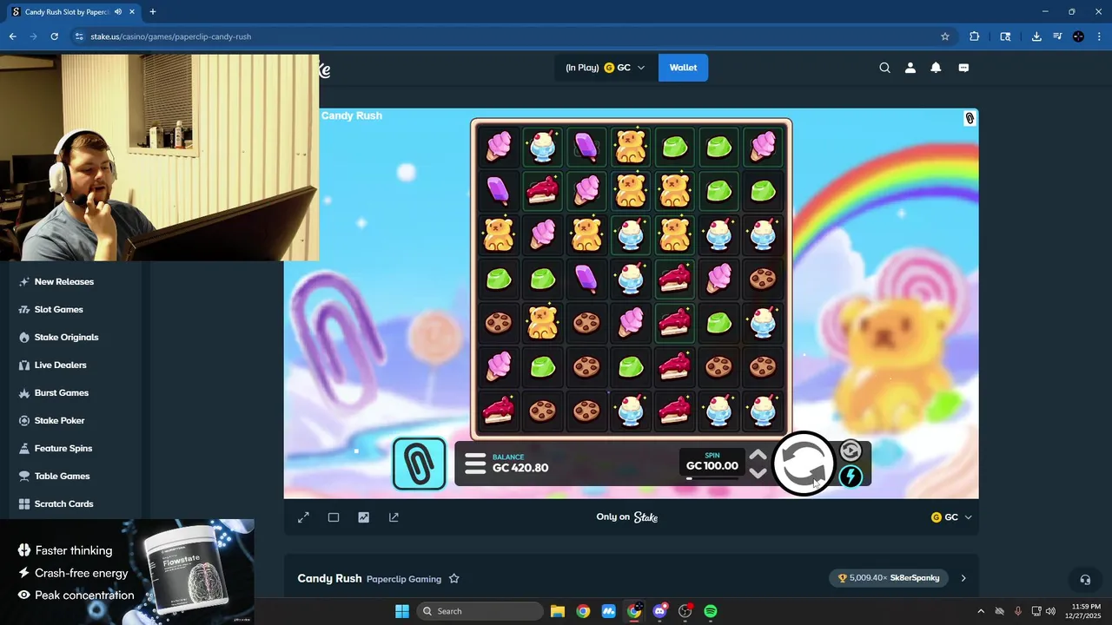This screenshot has width=1112, height=625.
Task: Open the game live stats icon
Action: 363,517
